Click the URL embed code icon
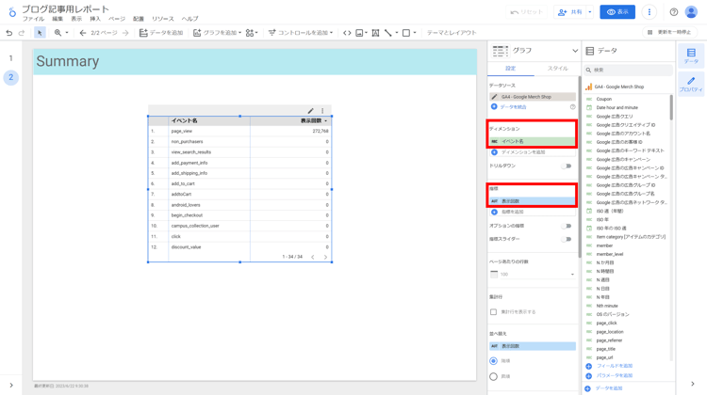Screen dimensions: 707x395 click(347, 33)
